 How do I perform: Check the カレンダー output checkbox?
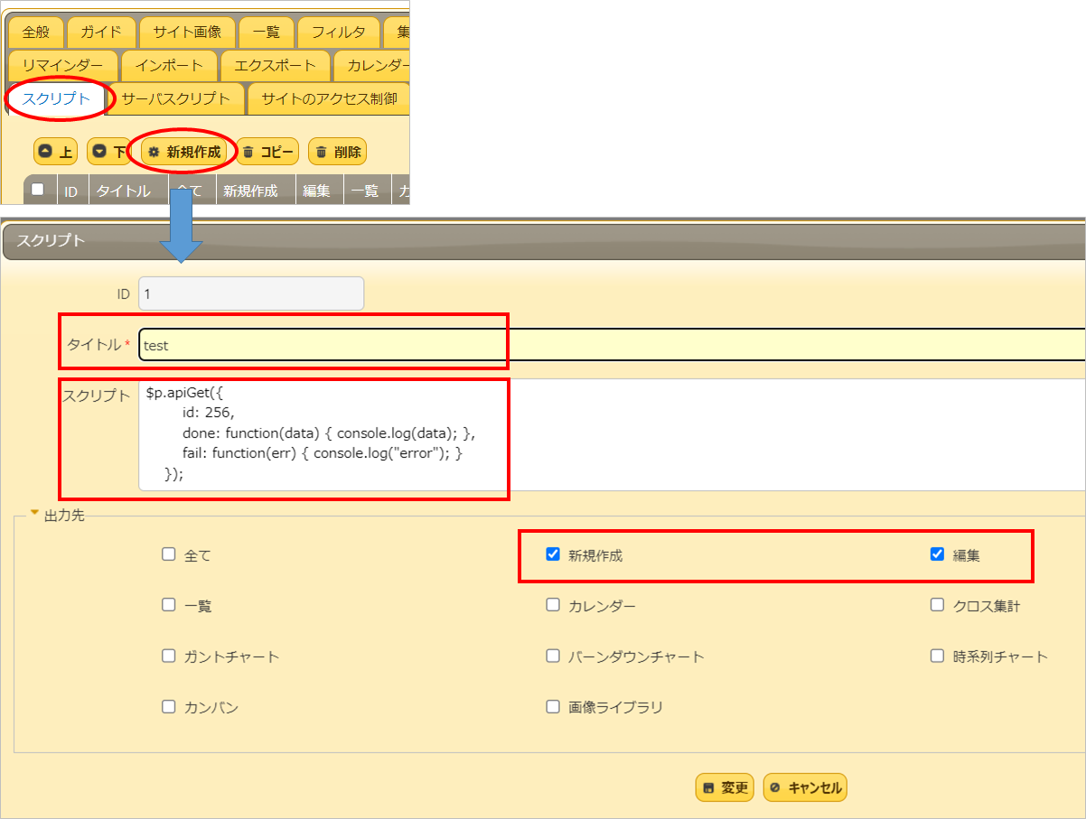point(552,605)
